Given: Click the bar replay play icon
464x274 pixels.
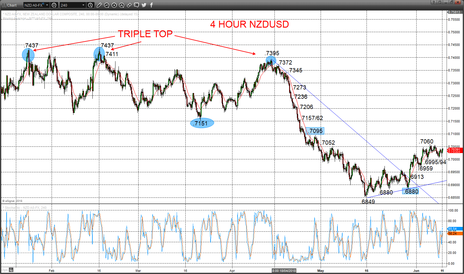Looking at the screenshot, I should point(114,5).
